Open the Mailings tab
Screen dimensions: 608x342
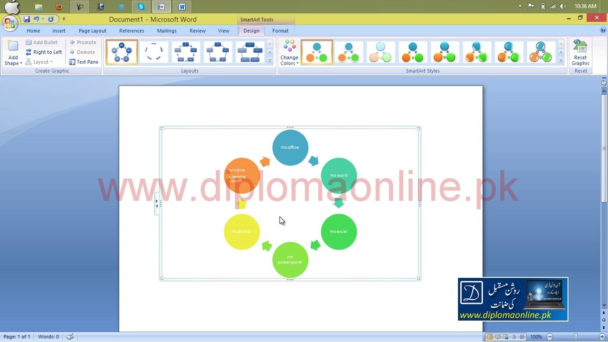point(167,30)
